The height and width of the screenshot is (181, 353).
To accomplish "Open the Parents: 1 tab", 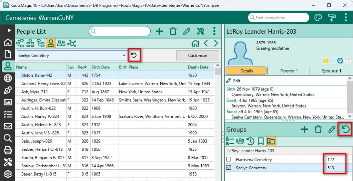I will tap(289, 71).
